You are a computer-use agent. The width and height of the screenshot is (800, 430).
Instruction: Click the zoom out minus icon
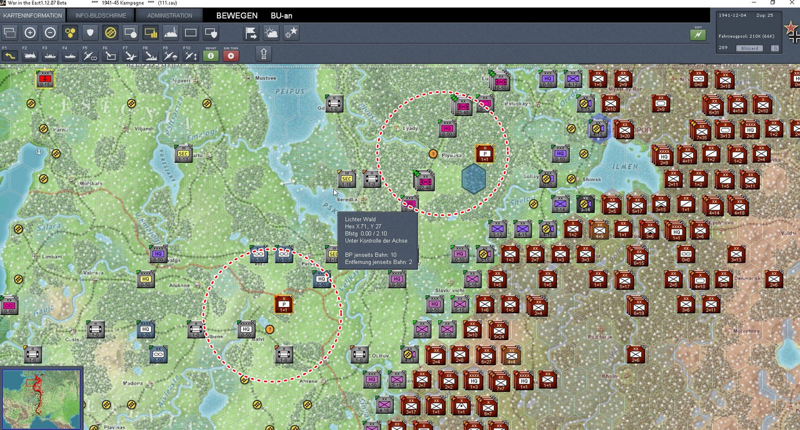pos(50,32)
